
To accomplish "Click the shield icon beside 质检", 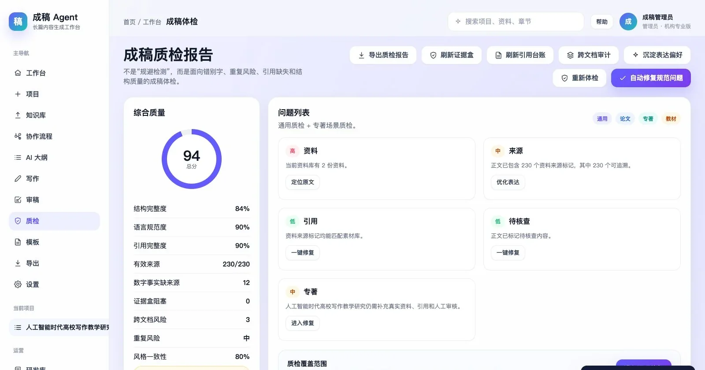I will [x=18, y=221].
